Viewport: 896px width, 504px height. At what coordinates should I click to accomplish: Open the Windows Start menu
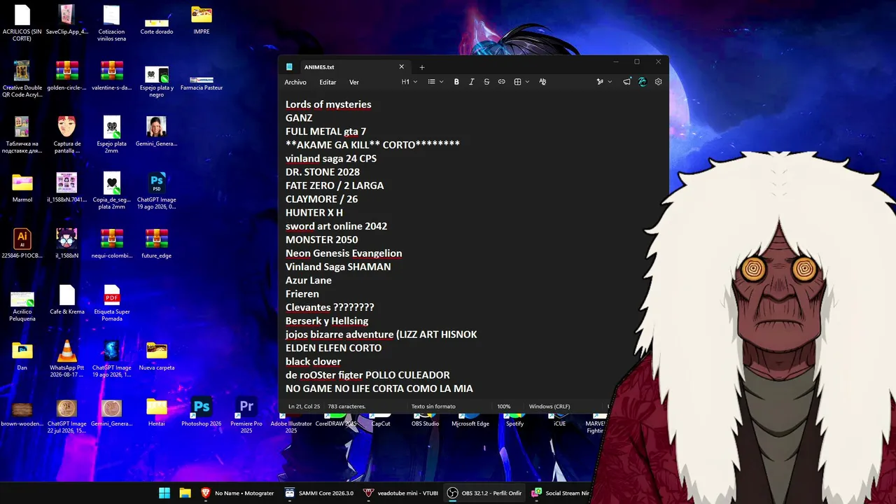pyautogui.click(x=164, y=493)
